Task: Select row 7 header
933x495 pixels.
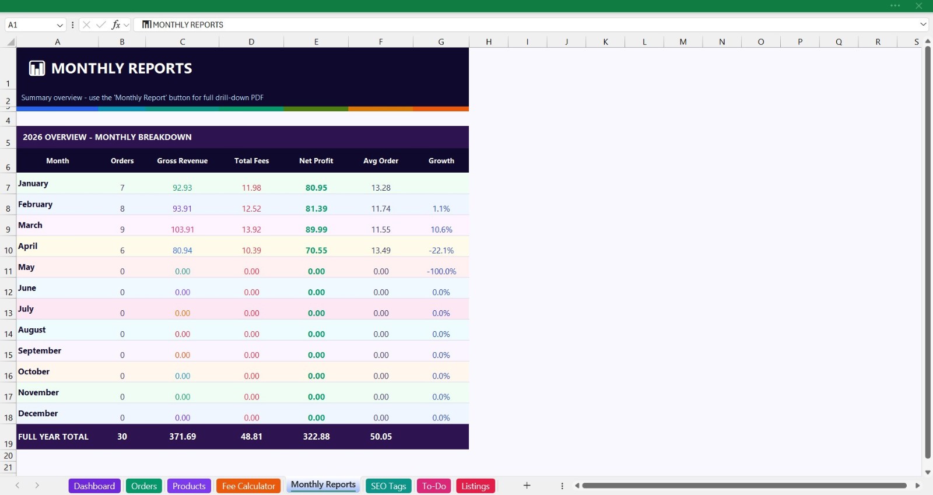Action: click(x=8, y=183)
